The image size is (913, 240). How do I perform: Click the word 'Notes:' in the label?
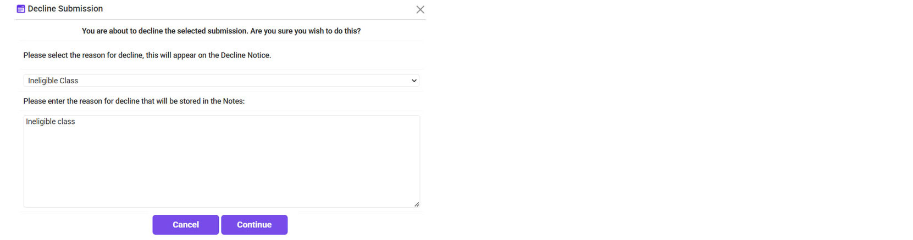click(234, 101)
